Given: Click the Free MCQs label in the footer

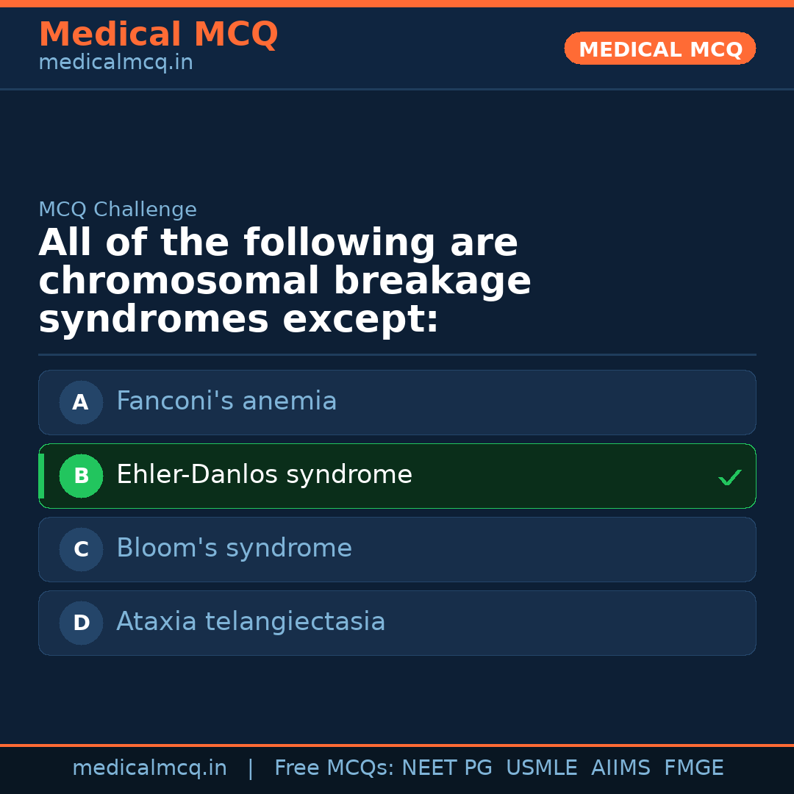Looking at the screenshot, I should coord(334,768).
